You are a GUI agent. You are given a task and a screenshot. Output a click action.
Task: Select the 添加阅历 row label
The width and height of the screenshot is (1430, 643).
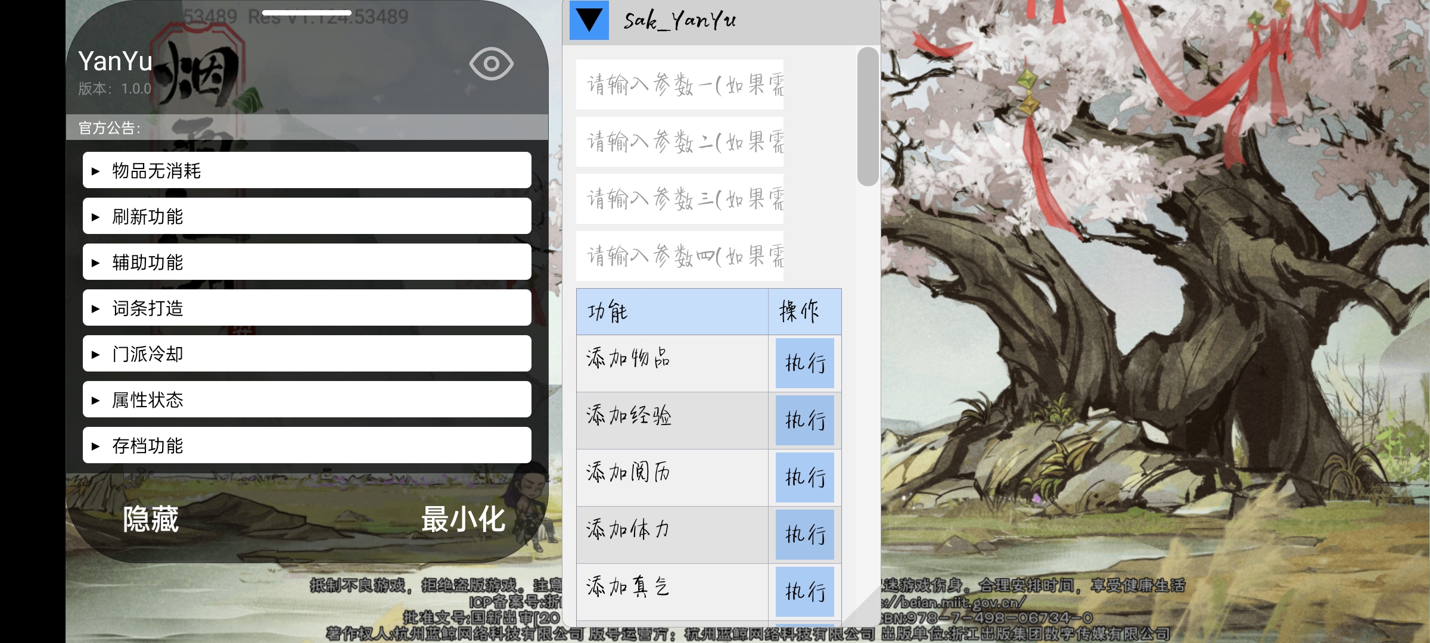(629, 472)
